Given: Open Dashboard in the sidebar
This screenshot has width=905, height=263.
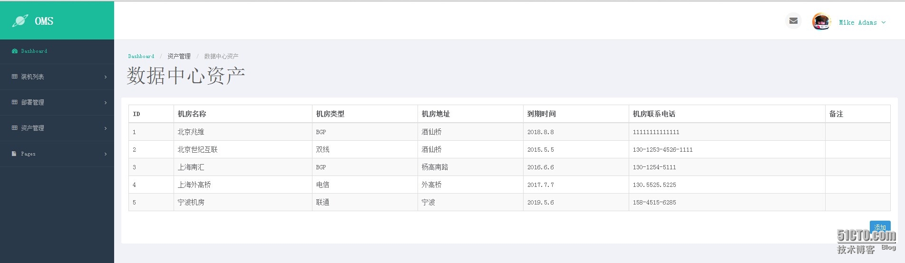Looking at the screenshot, I should (57, 51).
